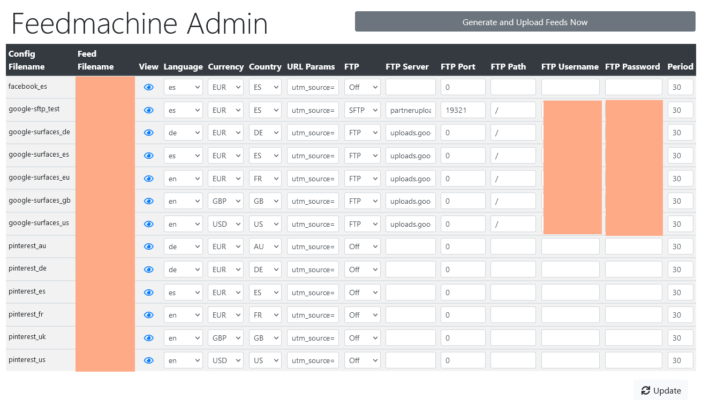View pinterest_us feed via eye icon
Screen dimensions: 702x408
149,360
